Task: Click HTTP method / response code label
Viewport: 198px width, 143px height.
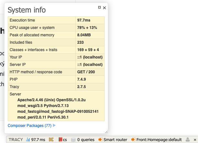Action: coord(36,72)
